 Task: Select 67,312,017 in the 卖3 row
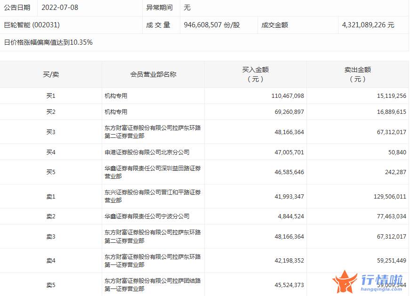392,237
